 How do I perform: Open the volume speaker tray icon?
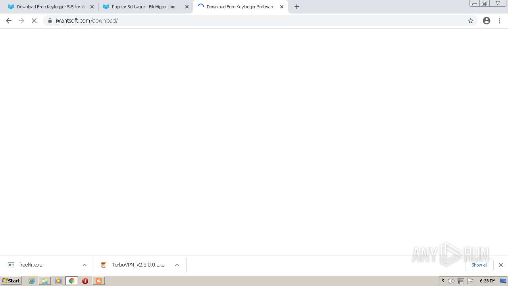pyautogui.click(x=451, y=281)
